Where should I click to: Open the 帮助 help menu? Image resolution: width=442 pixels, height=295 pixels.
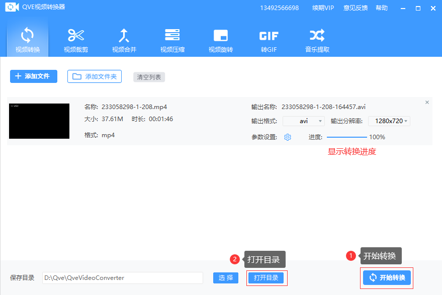(x=382, y=8)
